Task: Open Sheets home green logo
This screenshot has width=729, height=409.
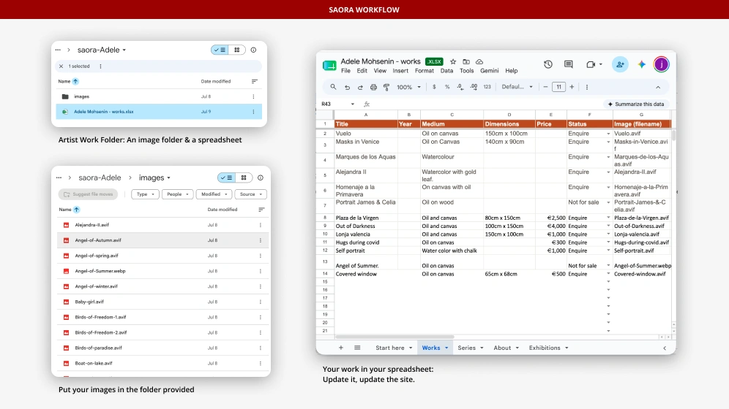Action: 329,66
